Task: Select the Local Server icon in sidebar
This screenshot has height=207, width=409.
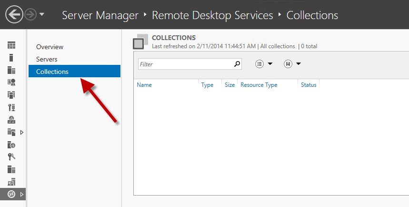Action: click(x=11, y=58)
